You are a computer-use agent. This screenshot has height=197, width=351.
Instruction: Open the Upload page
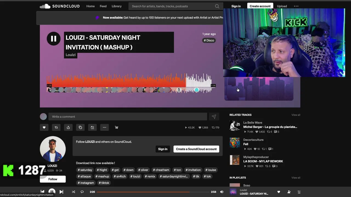tap(282, 6)
